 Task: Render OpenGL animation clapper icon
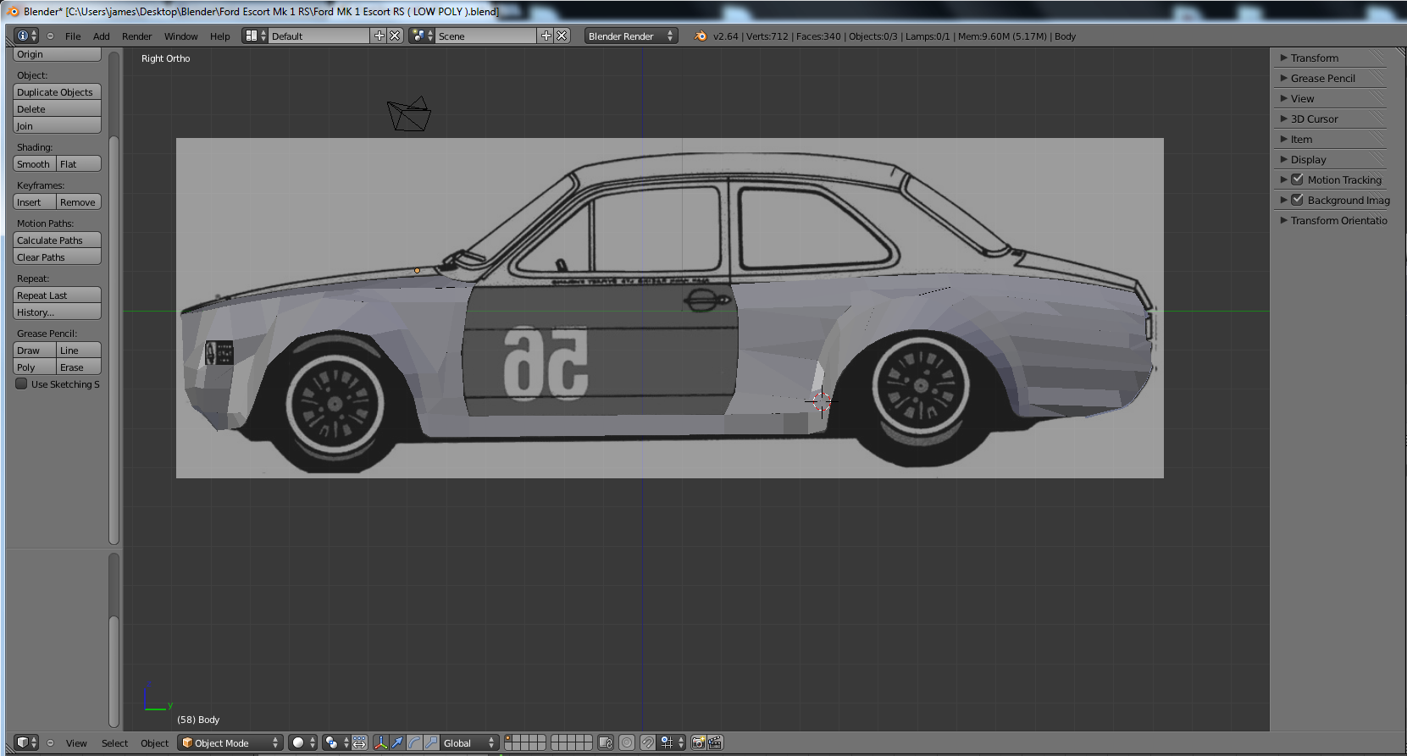[715, 742]
